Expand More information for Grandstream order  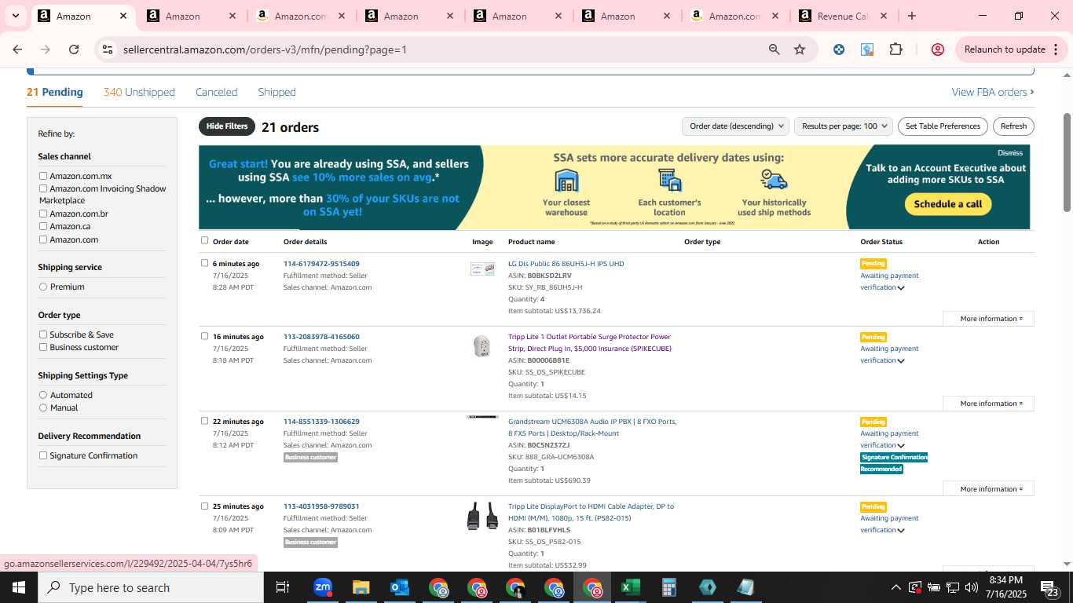tap(988, 489)
